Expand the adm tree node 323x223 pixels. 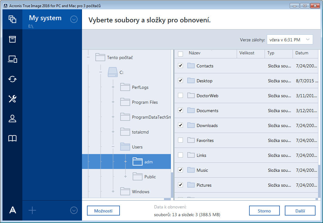125,162
